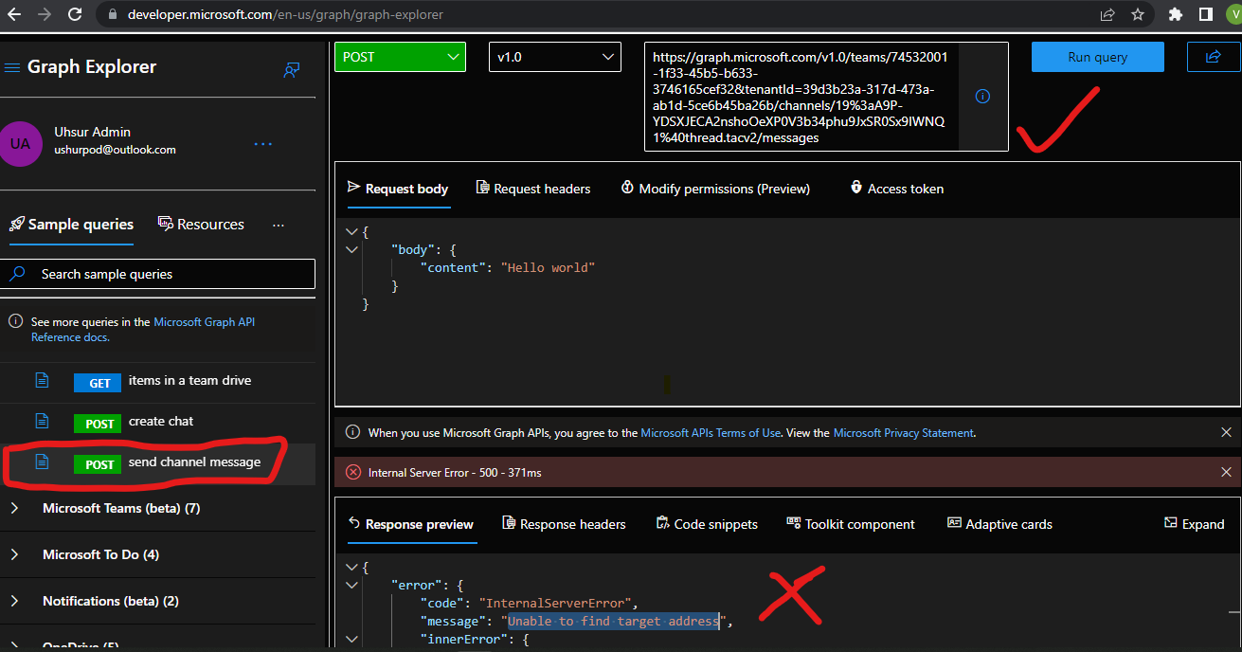
Task: Open the feedback icon beside Graph Explorer
Action: (x=292, y=70)
